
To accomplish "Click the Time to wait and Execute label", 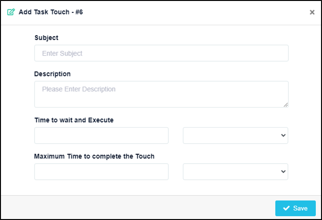I will click(74, 120).
